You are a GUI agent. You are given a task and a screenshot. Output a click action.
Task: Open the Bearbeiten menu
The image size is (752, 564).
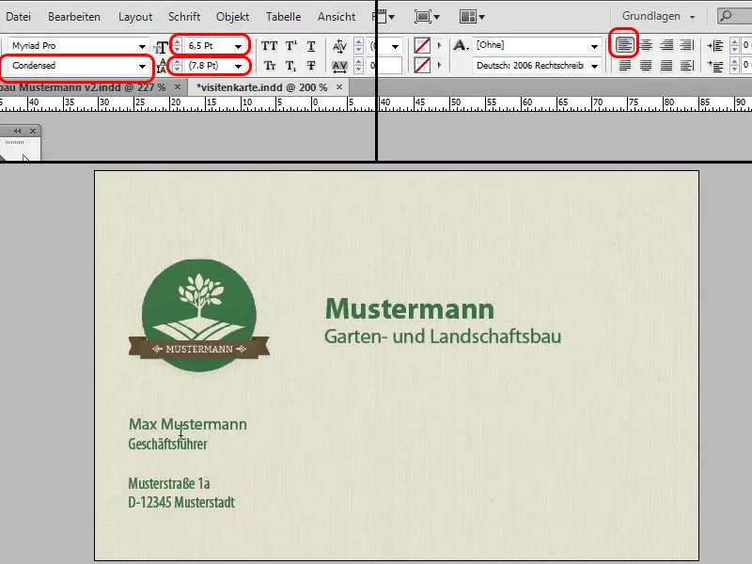74,17
